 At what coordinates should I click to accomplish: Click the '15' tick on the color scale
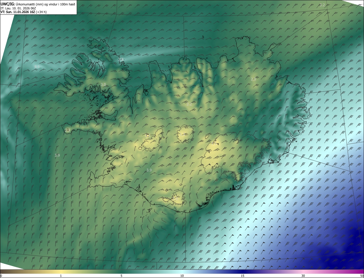[243, 276]
